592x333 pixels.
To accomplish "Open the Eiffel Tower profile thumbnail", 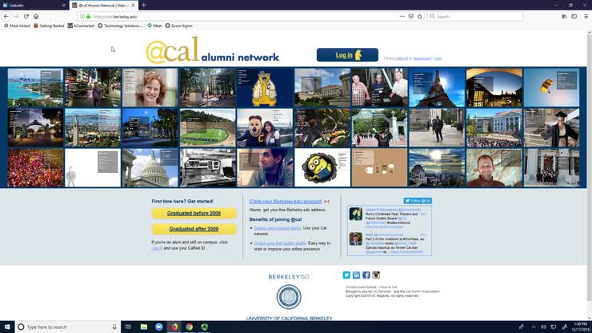I will coord(437,88).
